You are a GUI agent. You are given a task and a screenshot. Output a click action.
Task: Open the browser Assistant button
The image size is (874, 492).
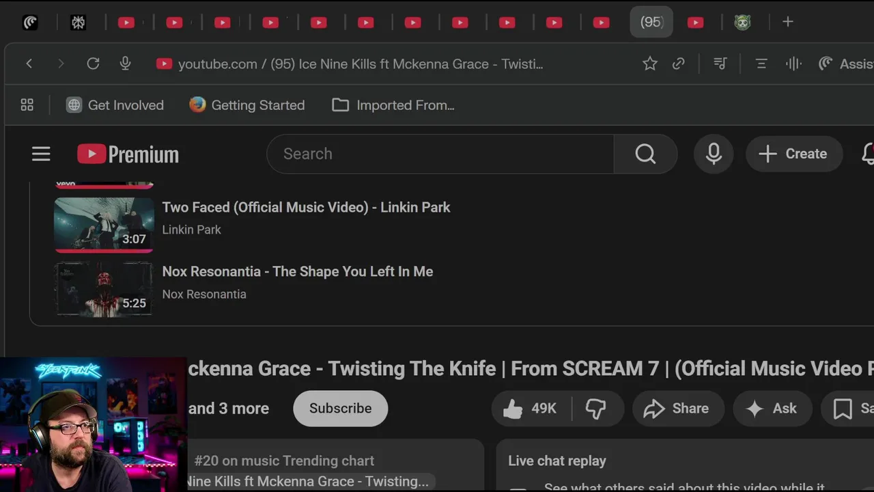[845, 64]
